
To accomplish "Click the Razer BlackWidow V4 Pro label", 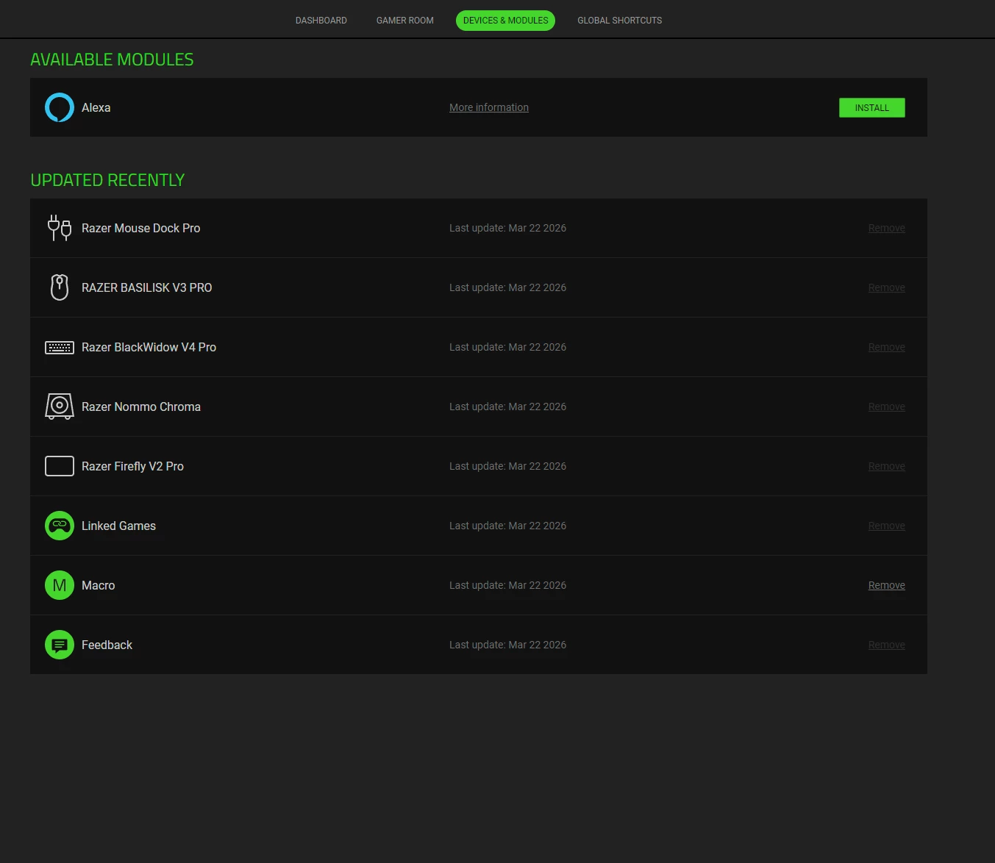I will tap(149, 347).
